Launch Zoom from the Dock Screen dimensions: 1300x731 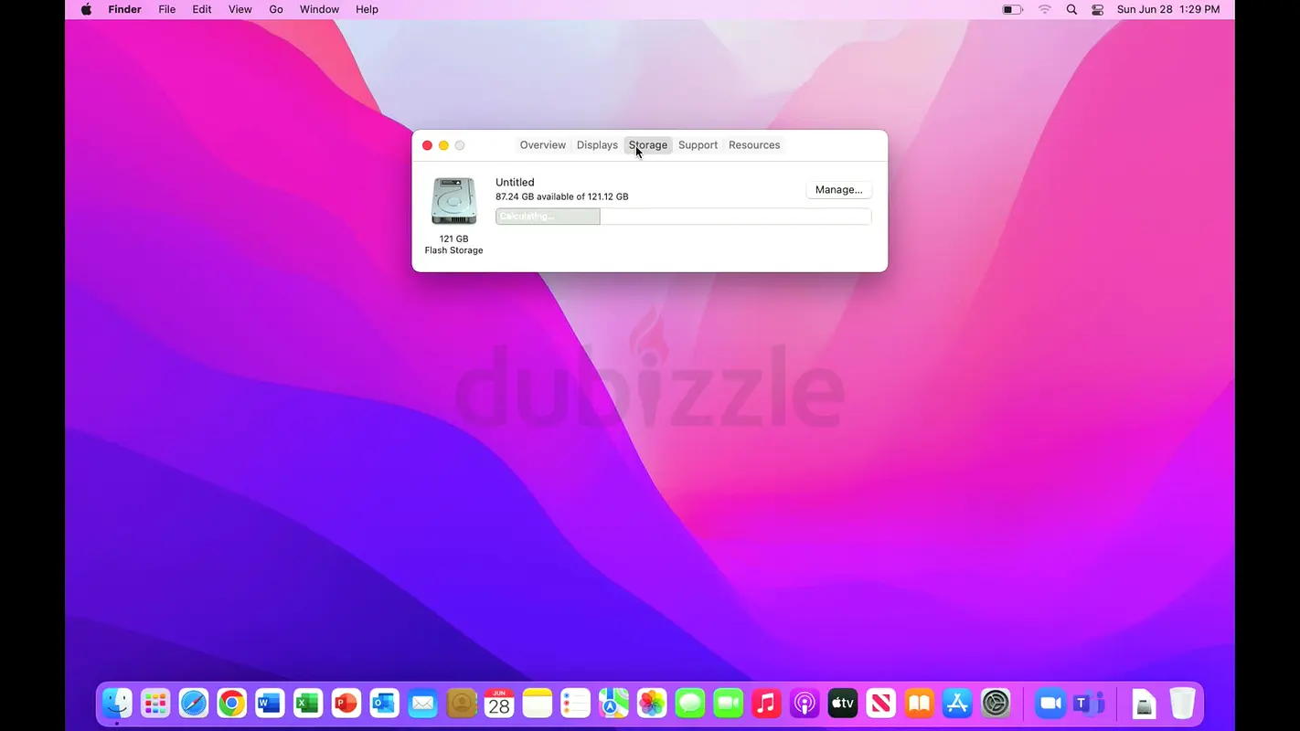pyautogui.click(x=1050, y=703)
